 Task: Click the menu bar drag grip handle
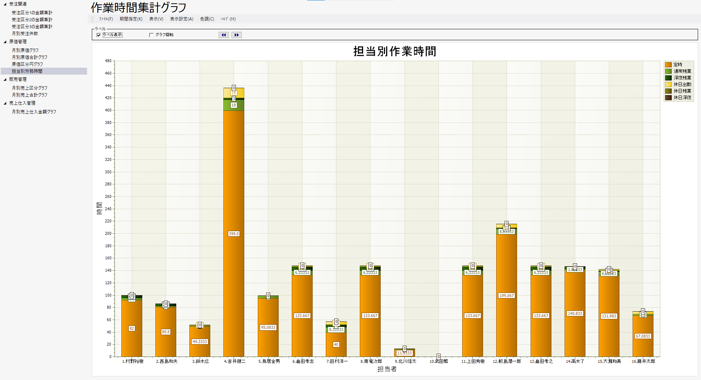(93, 19)
